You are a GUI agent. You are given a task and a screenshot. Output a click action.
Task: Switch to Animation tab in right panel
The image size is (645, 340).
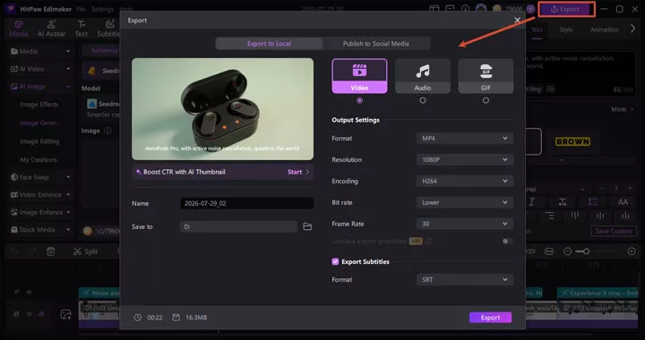[605, 30]
